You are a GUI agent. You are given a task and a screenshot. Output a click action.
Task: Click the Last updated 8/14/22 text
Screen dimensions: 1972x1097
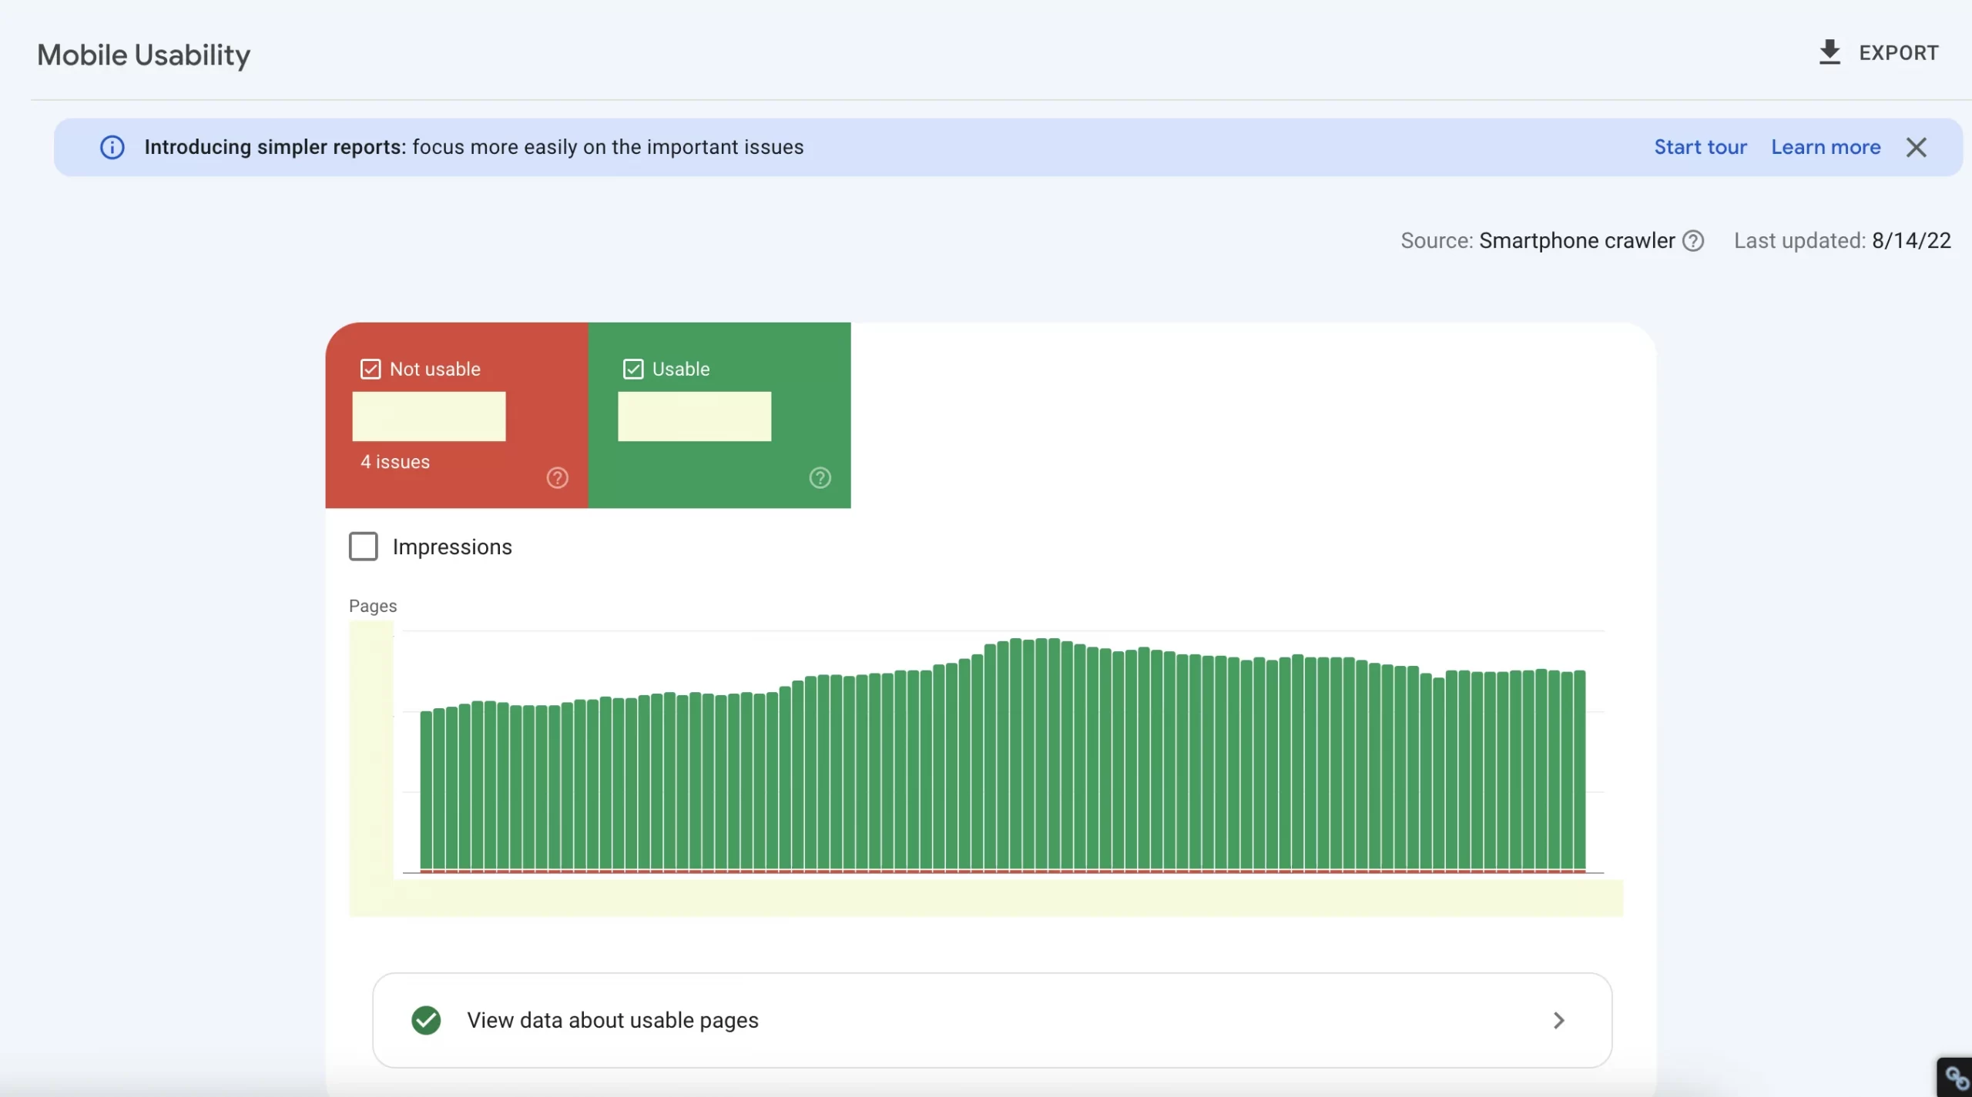pyautogui.click(x=1843, y=241)
